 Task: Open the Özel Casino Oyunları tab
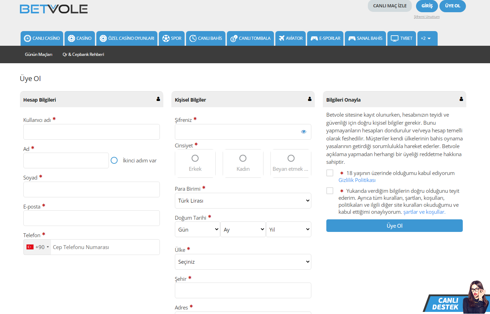coord(127,38)
